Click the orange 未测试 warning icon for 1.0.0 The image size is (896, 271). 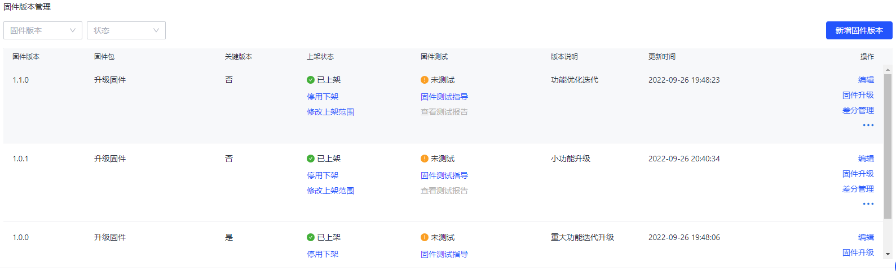click(425, 237)
